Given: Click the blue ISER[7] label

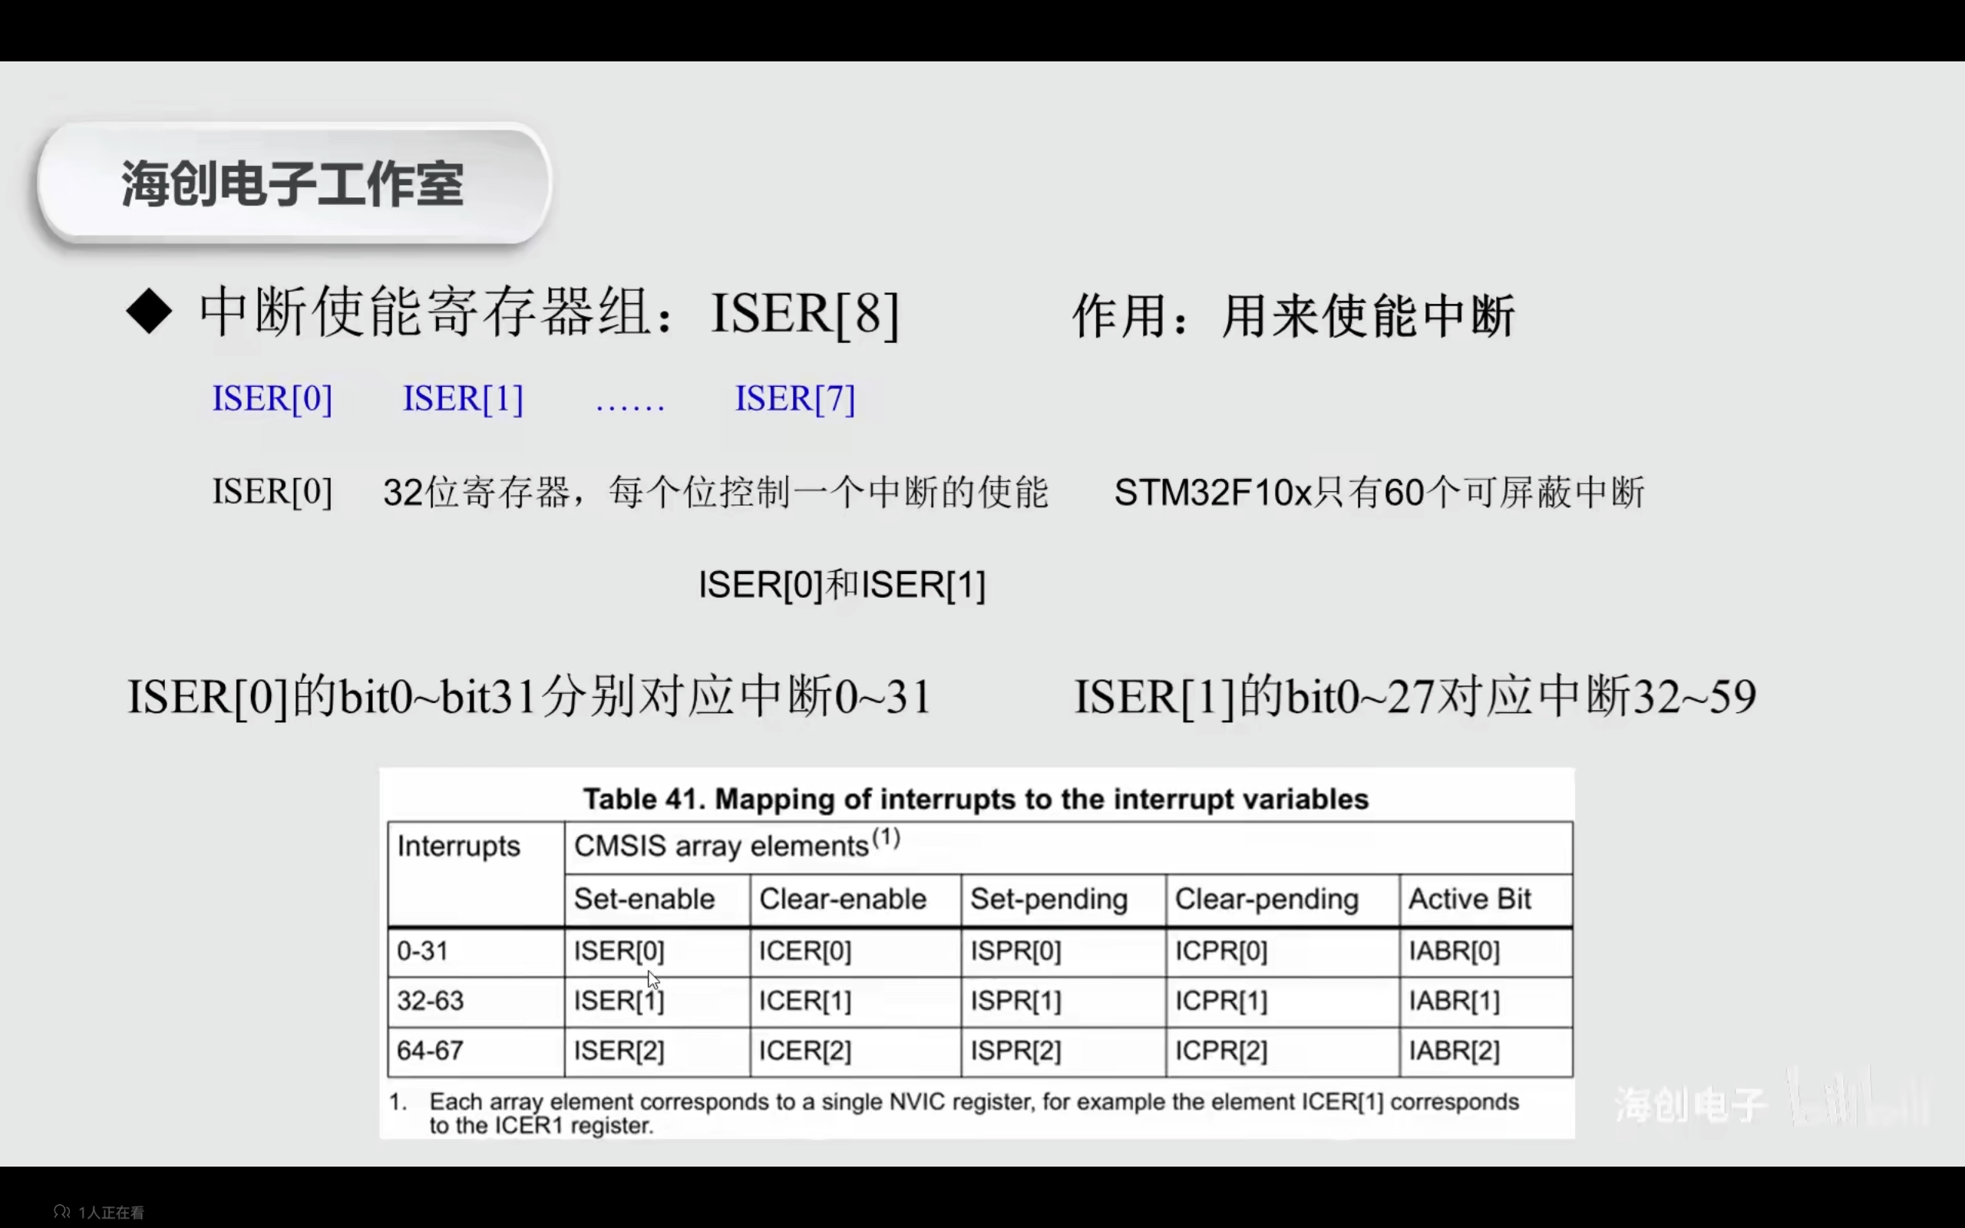Looking at the screenshot, I should (795, 399).
